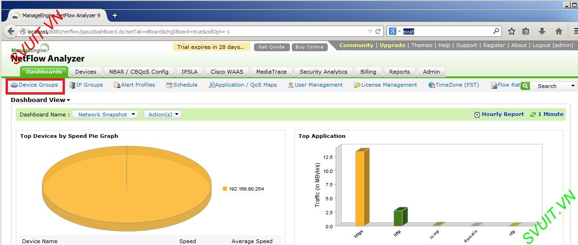Open the browser downloads arrow icon

[542, 31]
